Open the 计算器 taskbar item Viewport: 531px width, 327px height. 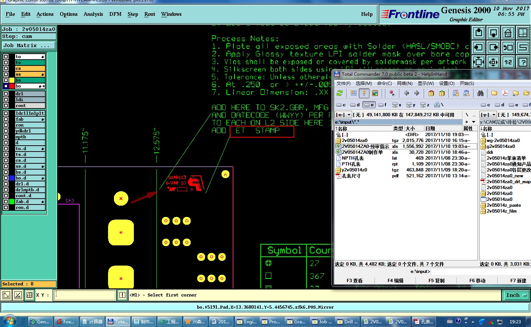tap(92, 321)
